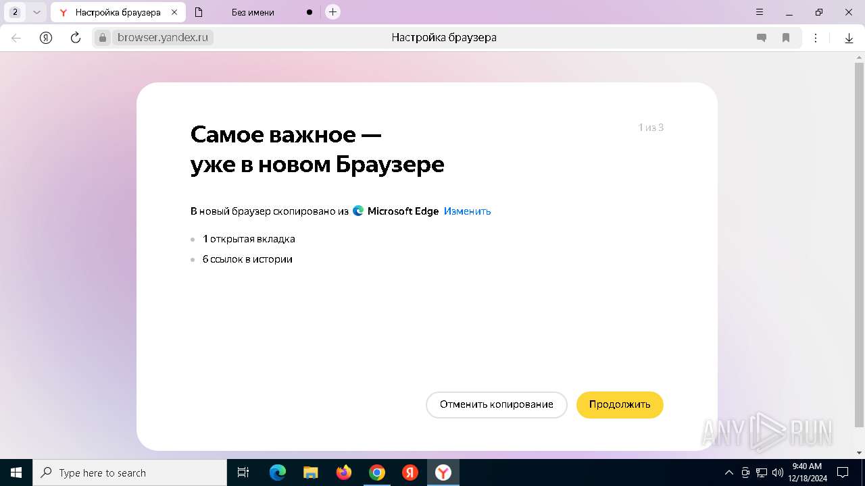Open page reviews comment icon

[762, 38]
